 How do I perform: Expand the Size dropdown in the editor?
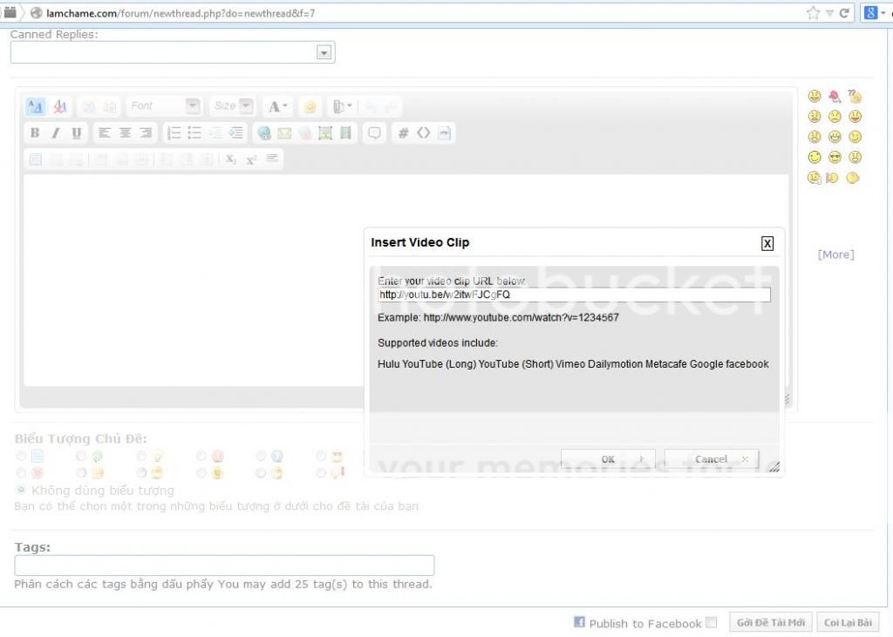(x=247, y=106)
